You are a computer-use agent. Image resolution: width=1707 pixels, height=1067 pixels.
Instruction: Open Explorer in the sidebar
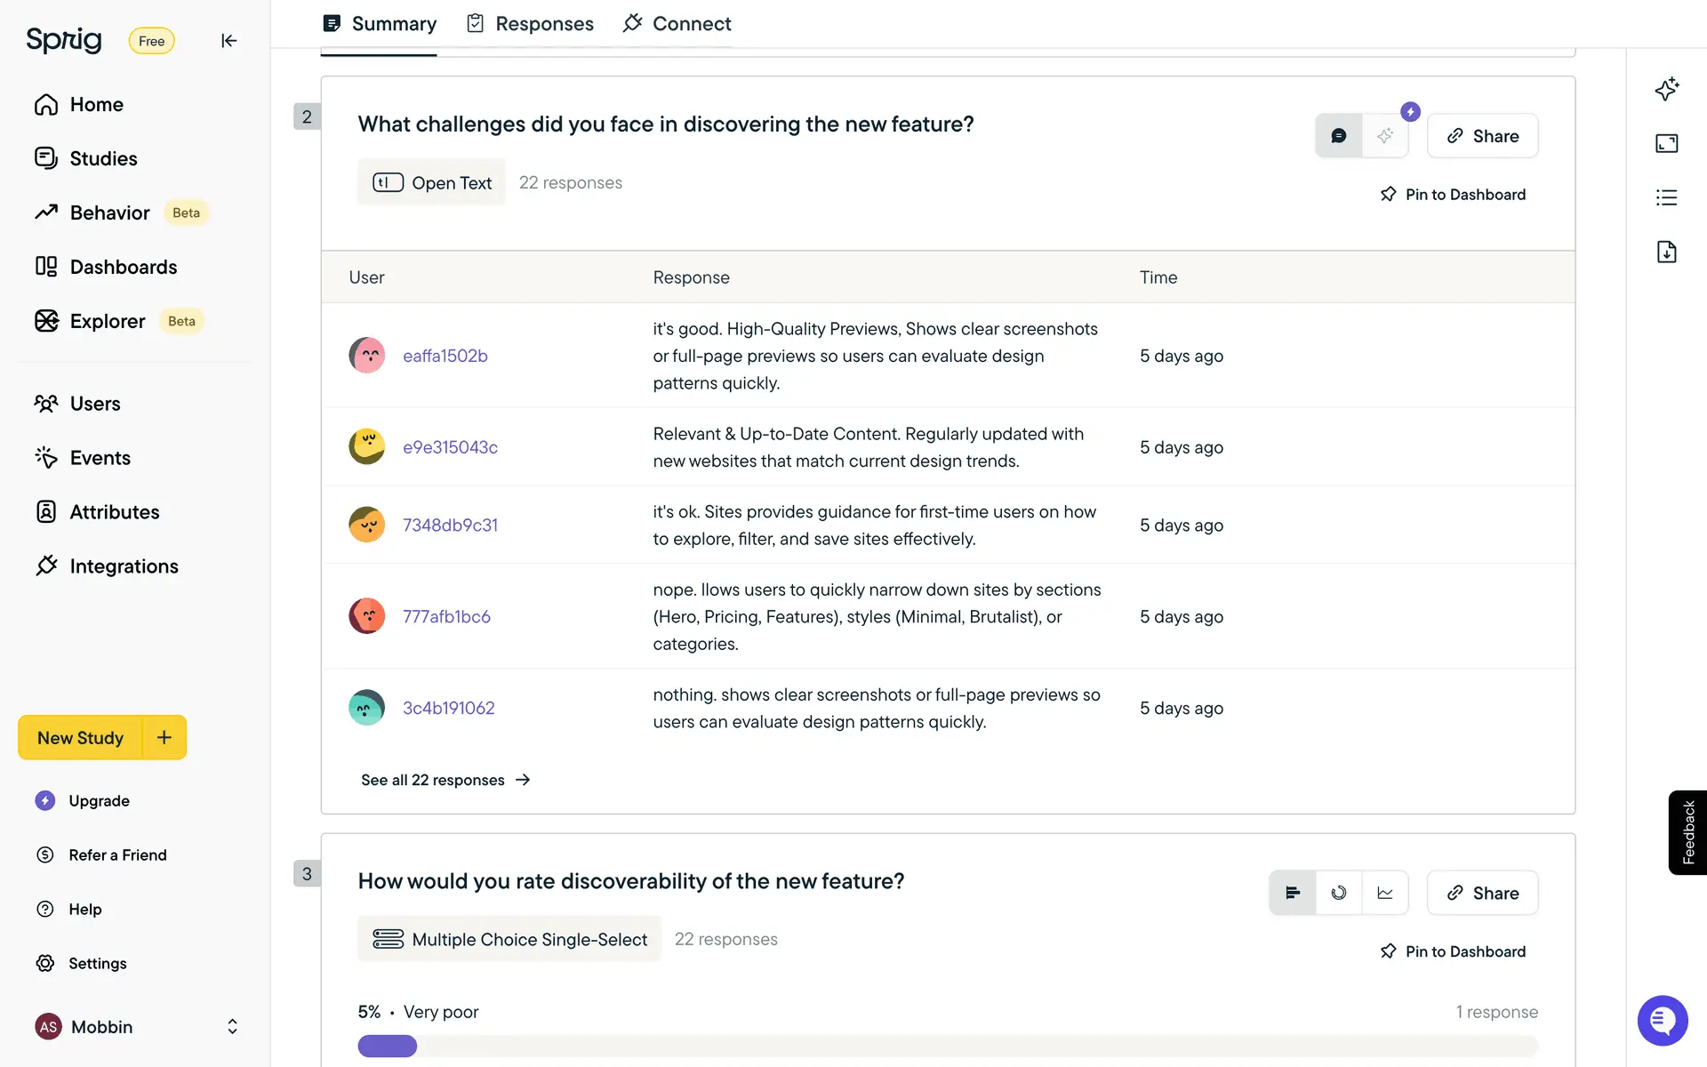click(x=107, y=321)
